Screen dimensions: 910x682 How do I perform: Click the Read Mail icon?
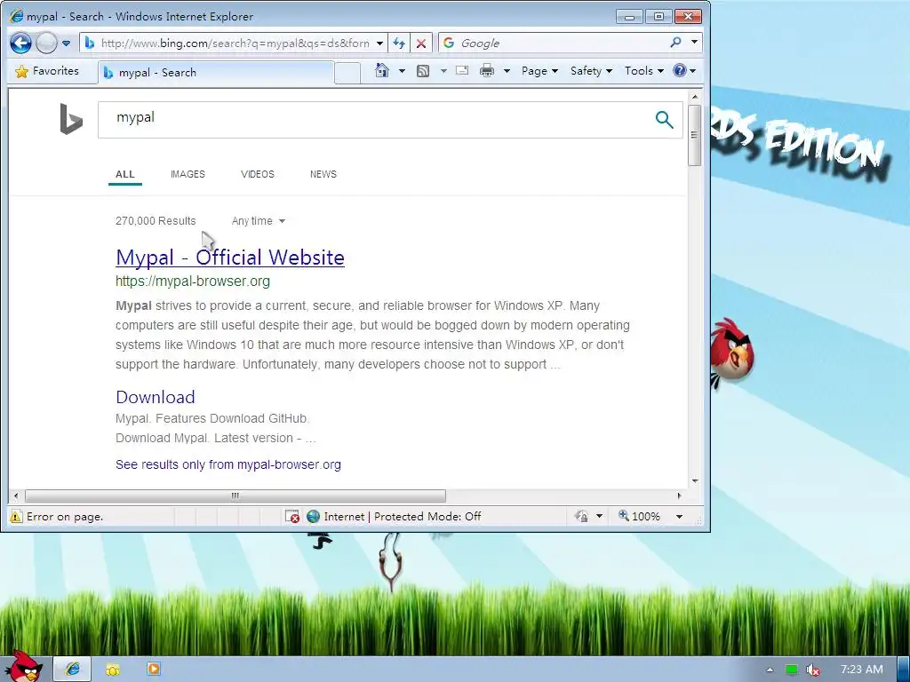462,71
